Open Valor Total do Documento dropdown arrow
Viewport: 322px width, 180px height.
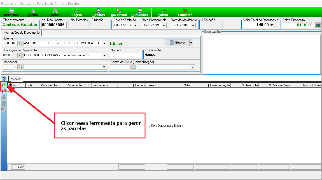[x=272, y=25]
